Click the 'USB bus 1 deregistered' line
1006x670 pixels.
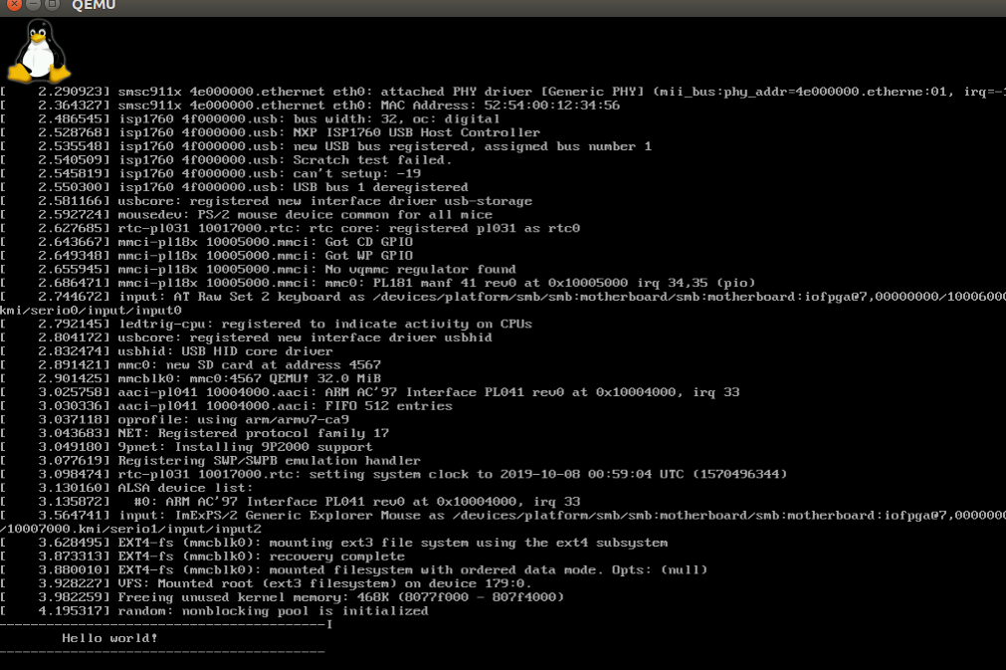pyautogui.click(x=234, y=187)
